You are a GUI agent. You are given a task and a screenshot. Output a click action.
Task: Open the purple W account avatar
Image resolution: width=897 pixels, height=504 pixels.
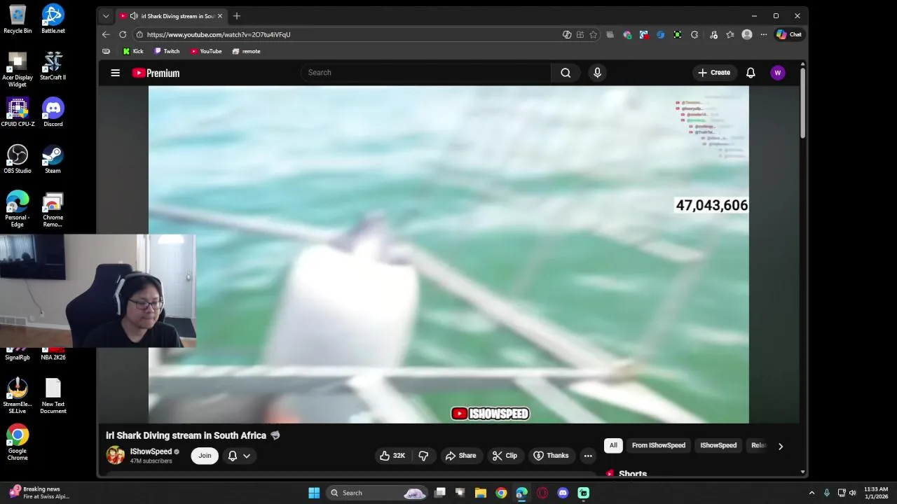point(778,73)
